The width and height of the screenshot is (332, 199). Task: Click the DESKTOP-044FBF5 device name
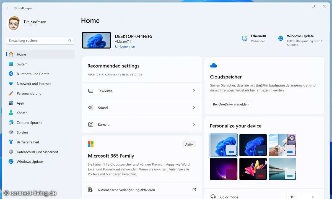click(x=134, y=36)
